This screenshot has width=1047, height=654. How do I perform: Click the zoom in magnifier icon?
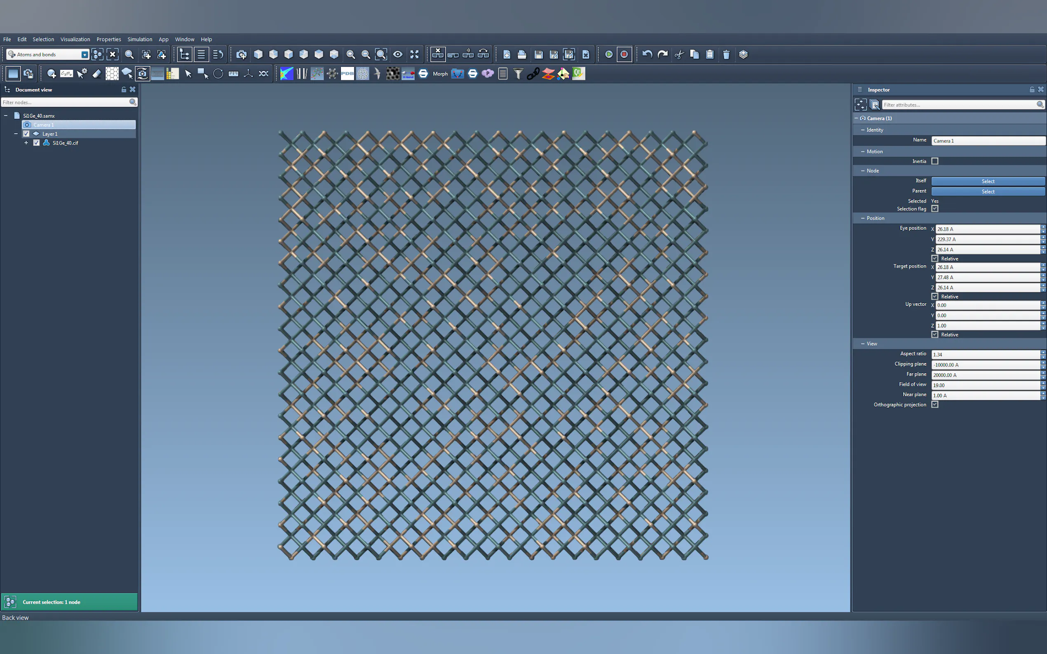351,54
